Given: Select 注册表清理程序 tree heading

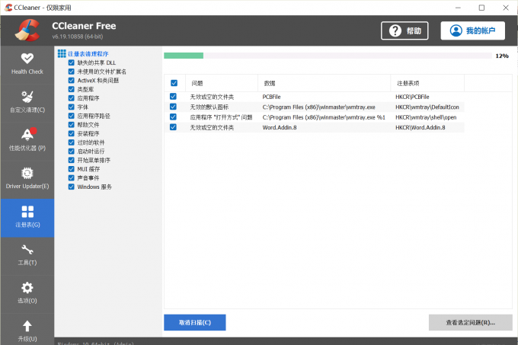Looking at the screenshot, I should pyautogui.click(x=88, y=54).
